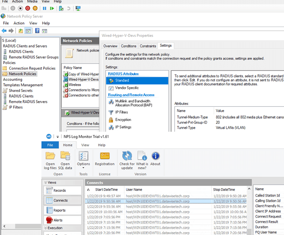
Task: Switch to NPS Log Monitor View tab
Action: click(x=85, y=145)
